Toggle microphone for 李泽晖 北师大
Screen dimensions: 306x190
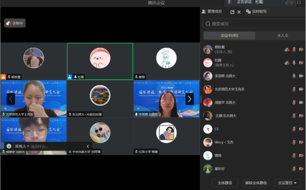(294, 76)
